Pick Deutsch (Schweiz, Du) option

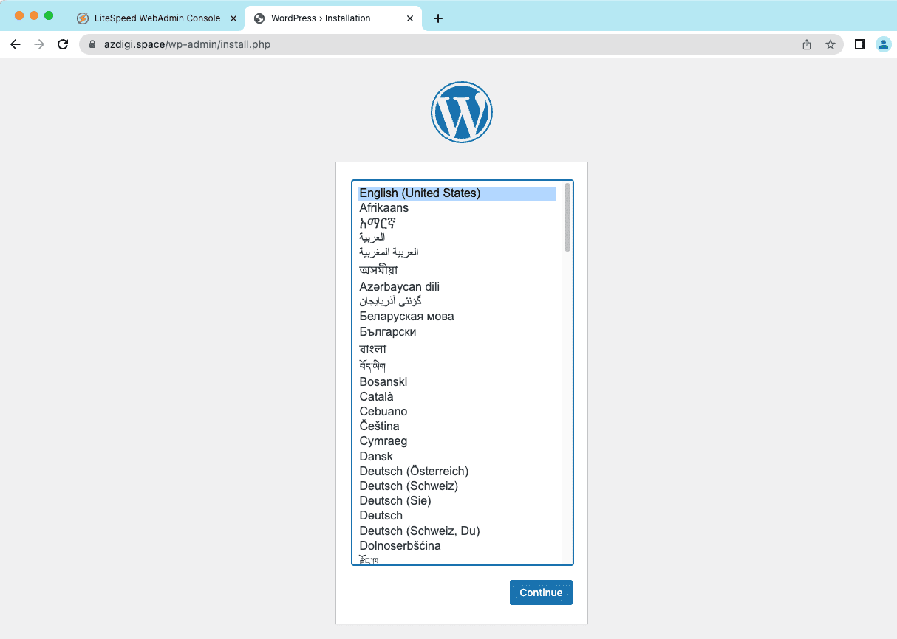click(x=420, y=531)
